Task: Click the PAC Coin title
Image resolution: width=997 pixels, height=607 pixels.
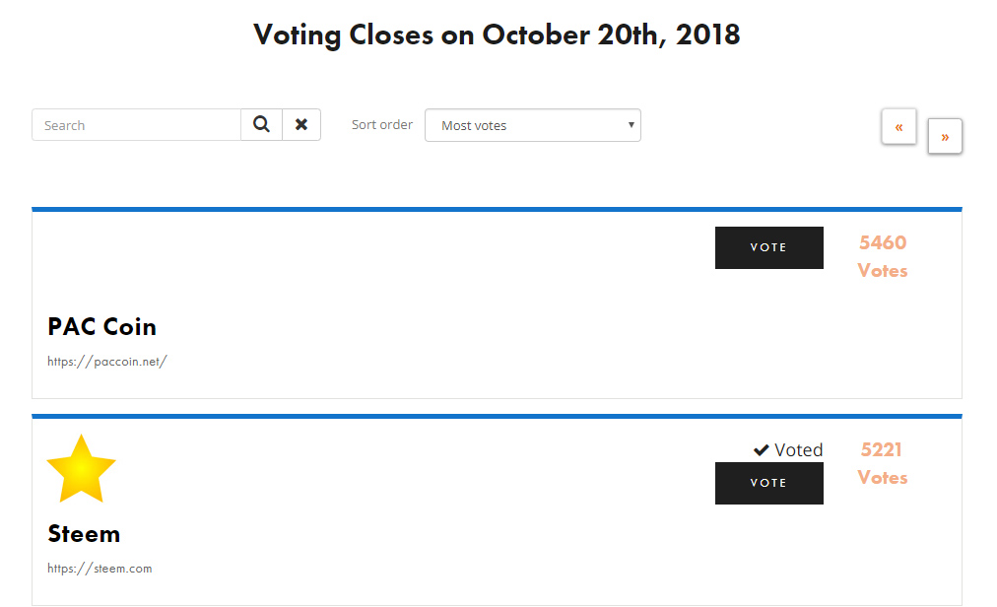Action: (101, 326)
